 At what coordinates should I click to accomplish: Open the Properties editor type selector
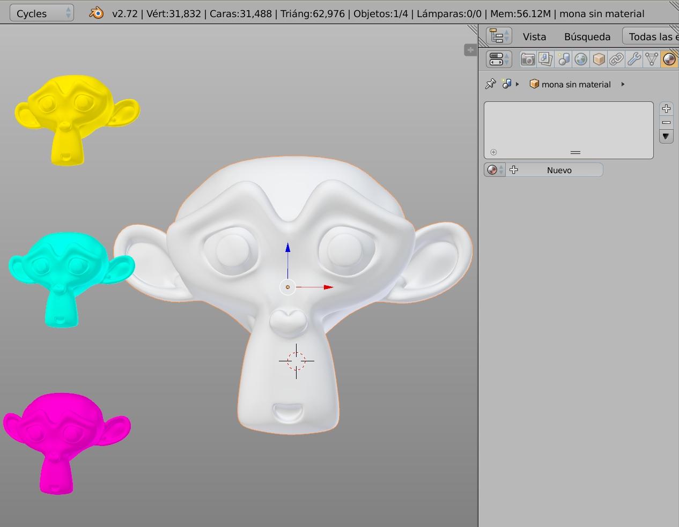[x=499, y=60]
